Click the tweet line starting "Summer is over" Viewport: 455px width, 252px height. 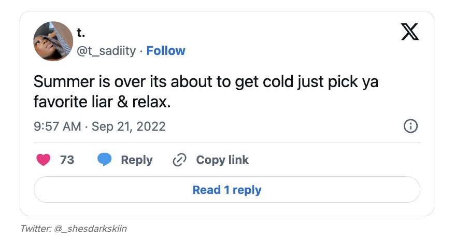[206, 82]
